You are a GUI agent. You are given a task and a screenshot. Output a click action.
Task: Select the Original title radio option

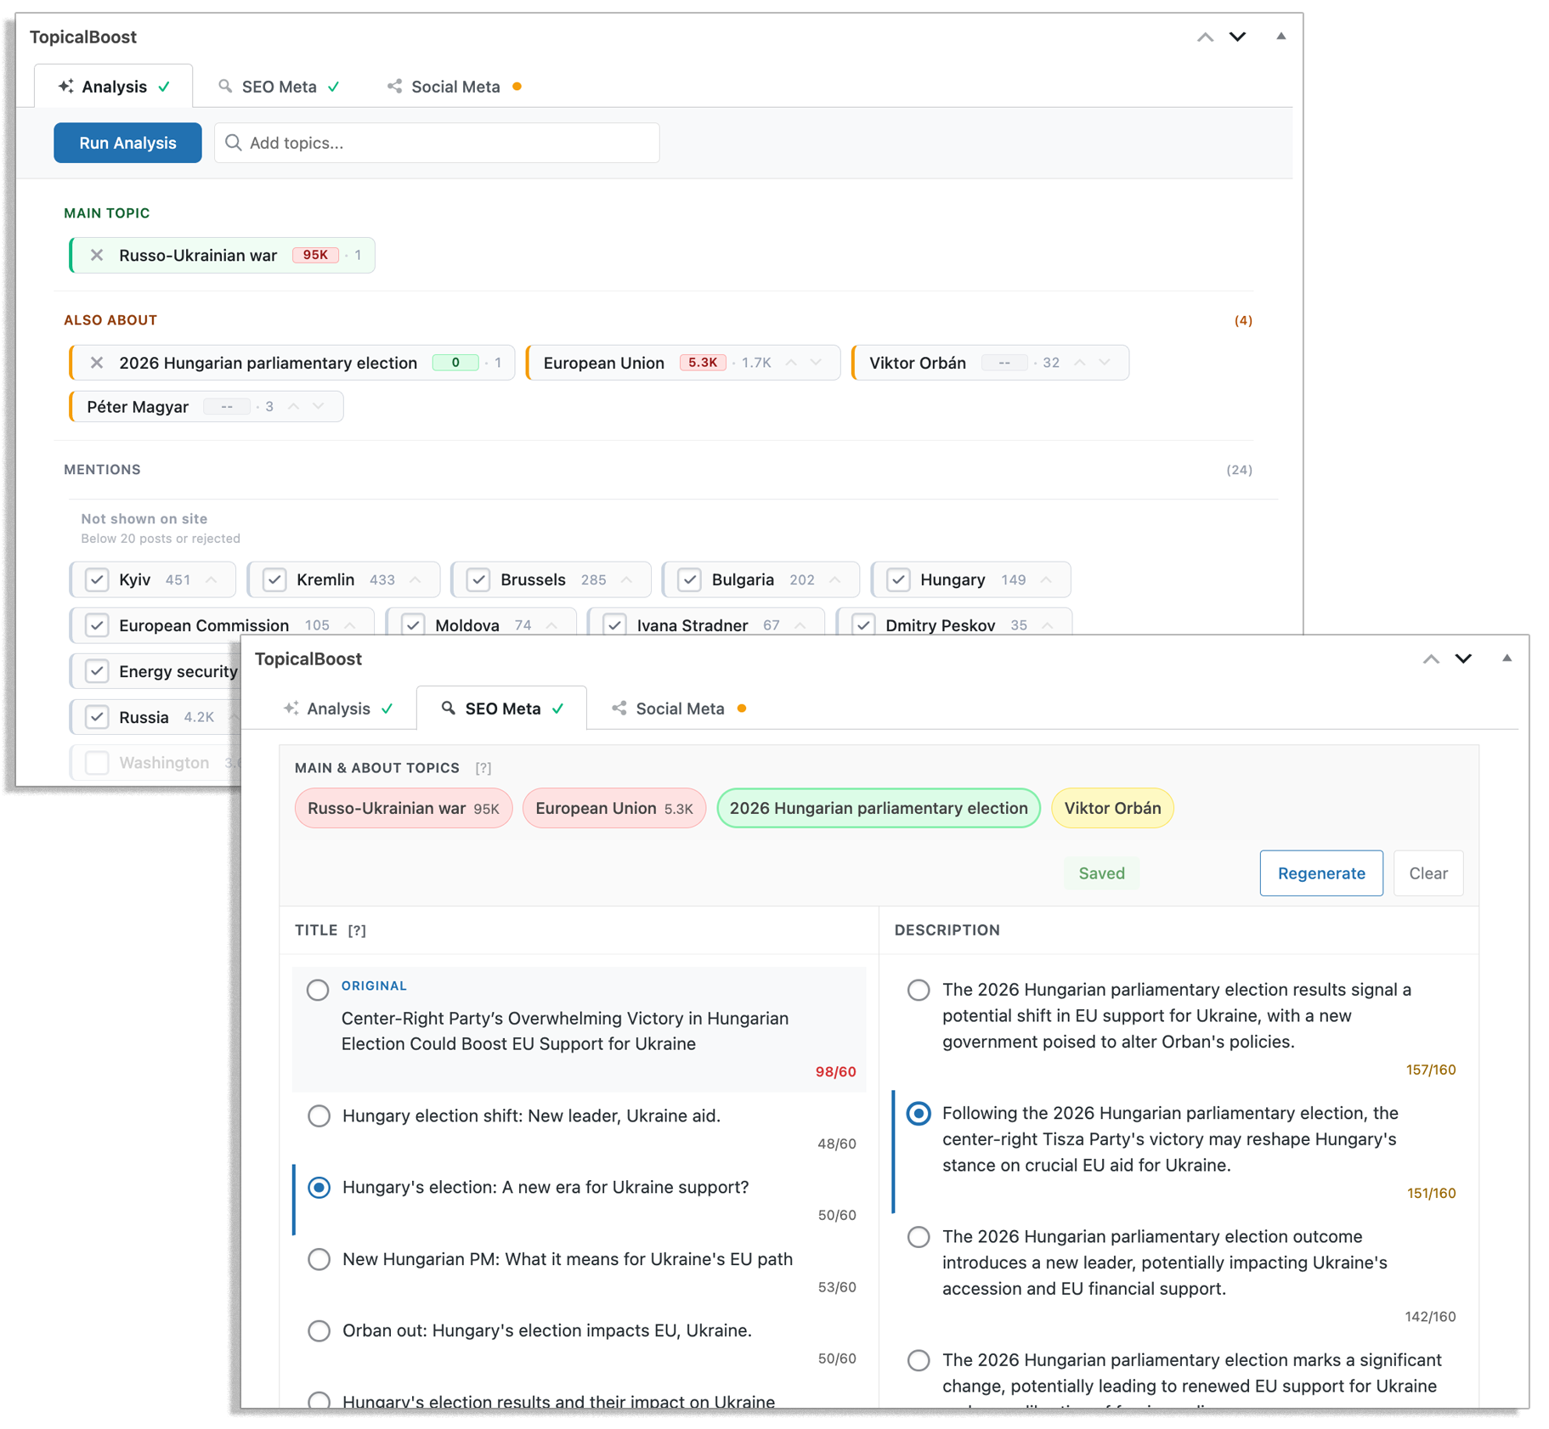click(318, 990)
